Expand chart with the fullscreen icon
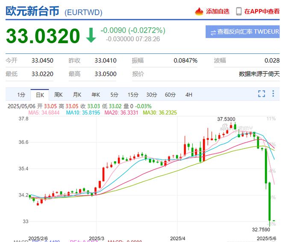This screenshot has width=282, height=242. [261, 94]
